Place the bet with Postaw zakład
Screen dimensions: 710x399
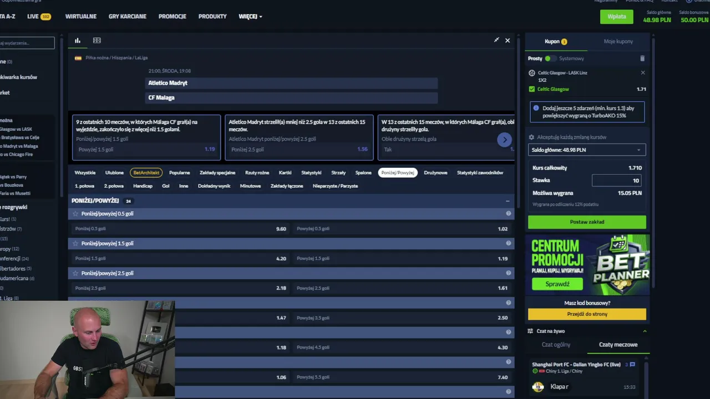click(x=587, y=222)
